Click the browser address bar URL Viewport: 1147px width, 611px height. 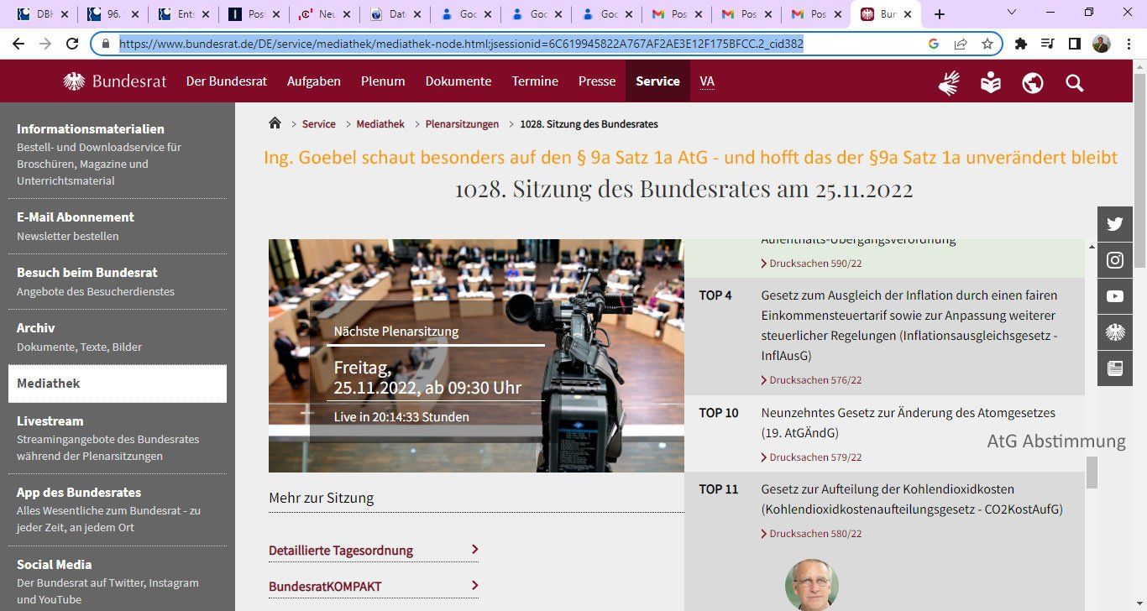click(460, 44)
